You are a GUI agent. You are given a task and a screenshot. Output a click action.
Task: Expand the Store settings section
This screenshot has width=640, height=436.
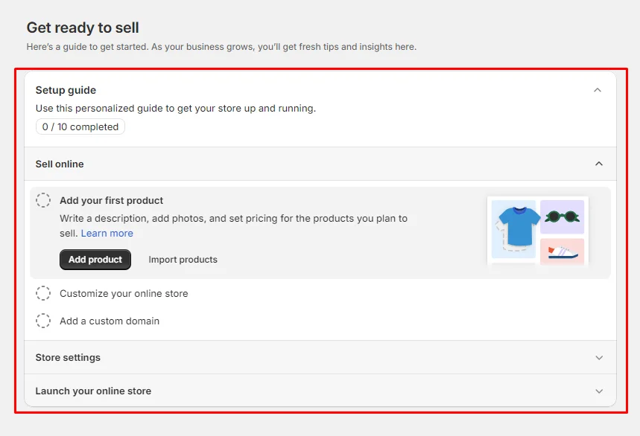[598, 357]
